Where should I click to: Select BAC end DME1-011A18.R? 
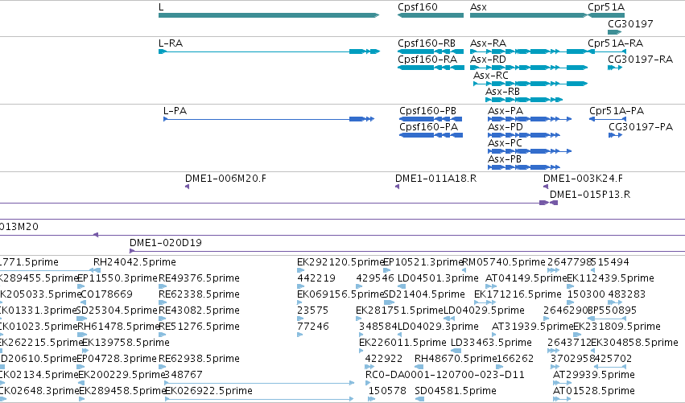(x=397, y=187)
